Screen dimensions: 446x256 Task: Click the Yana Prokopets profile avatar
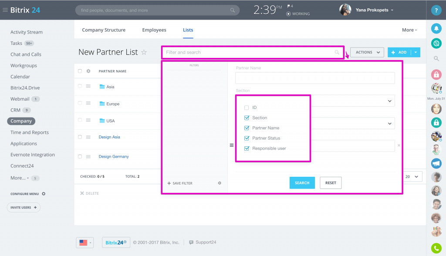click(x=345, y=10)
